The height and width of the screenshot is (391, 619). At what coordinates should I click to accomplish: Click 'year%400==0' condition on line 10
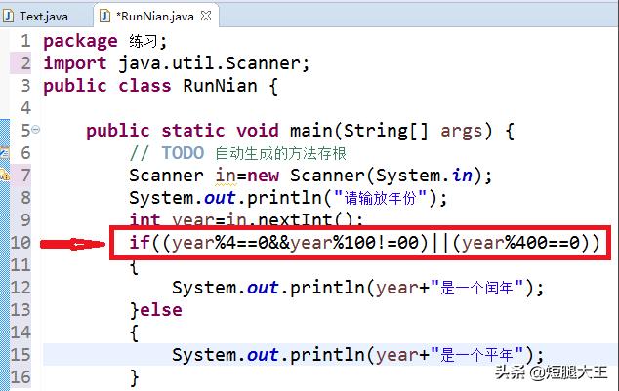pos(520,243)
